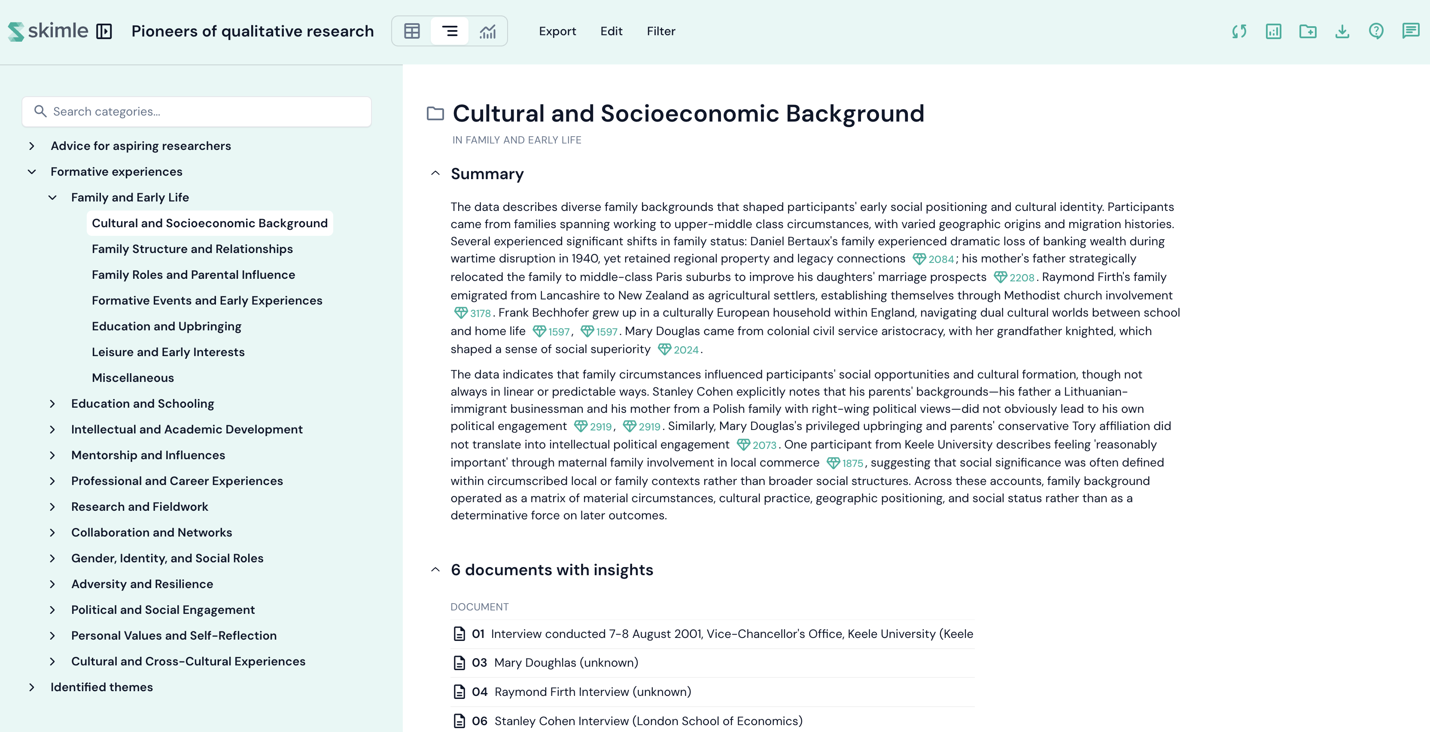Open the comments chat icon
The image size is (1430, 732).
point(1410,31)
